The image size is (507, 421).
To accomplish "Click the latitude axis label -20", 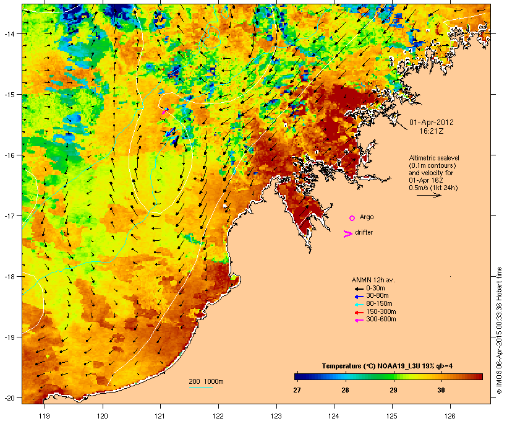I will point(9,397).
